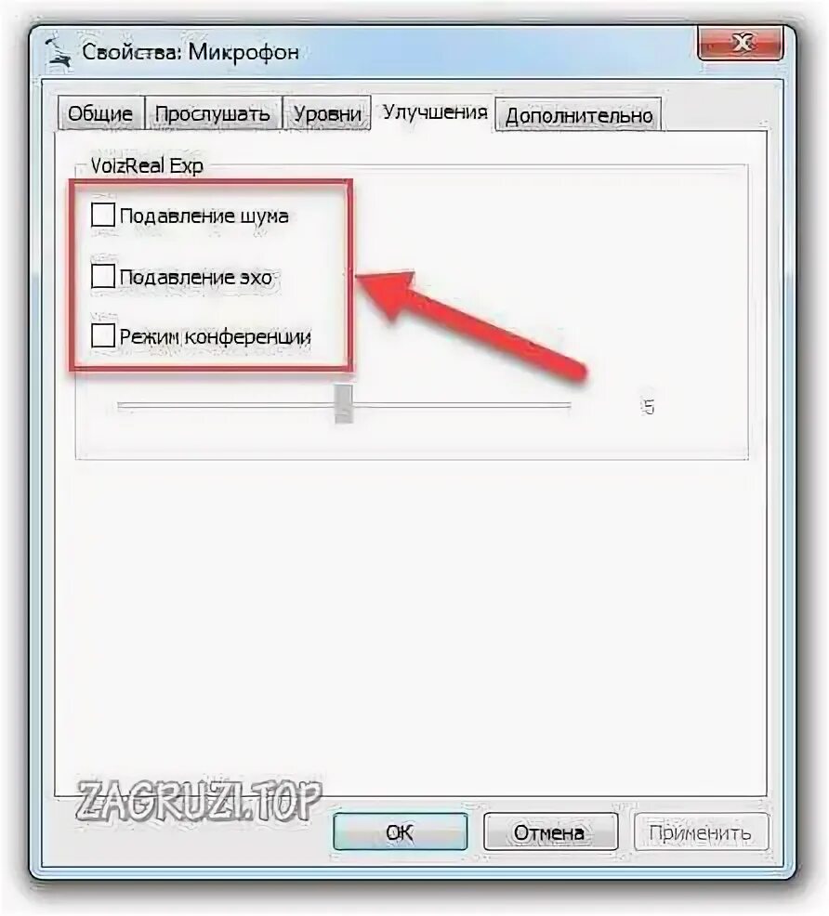Click the slider handle in VoizReal Exp
The width and height of the screenshot is (829, 916).
344,402
